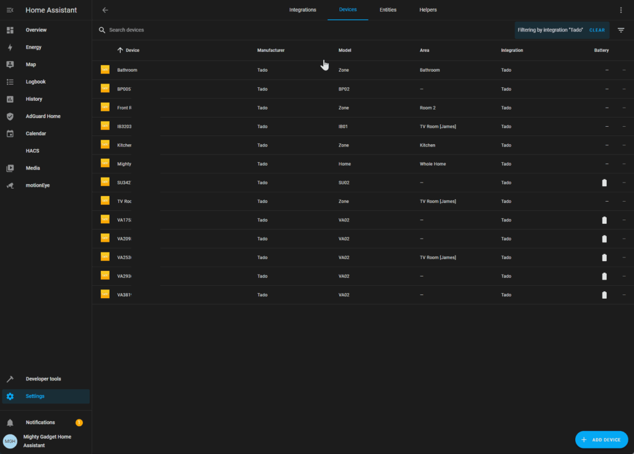Sort by the Manufacturer column header

click(271, 50)
